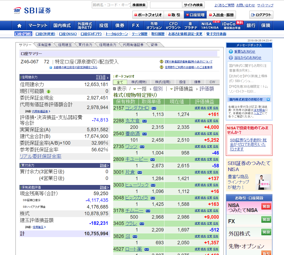Click 現買 link for コシダカHD
Screen dimensions: 284x255
coord(197,108)
